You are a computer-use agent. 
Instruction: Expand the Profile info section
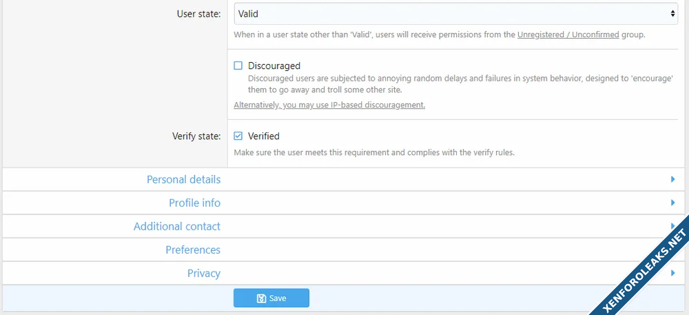point(194,203)
